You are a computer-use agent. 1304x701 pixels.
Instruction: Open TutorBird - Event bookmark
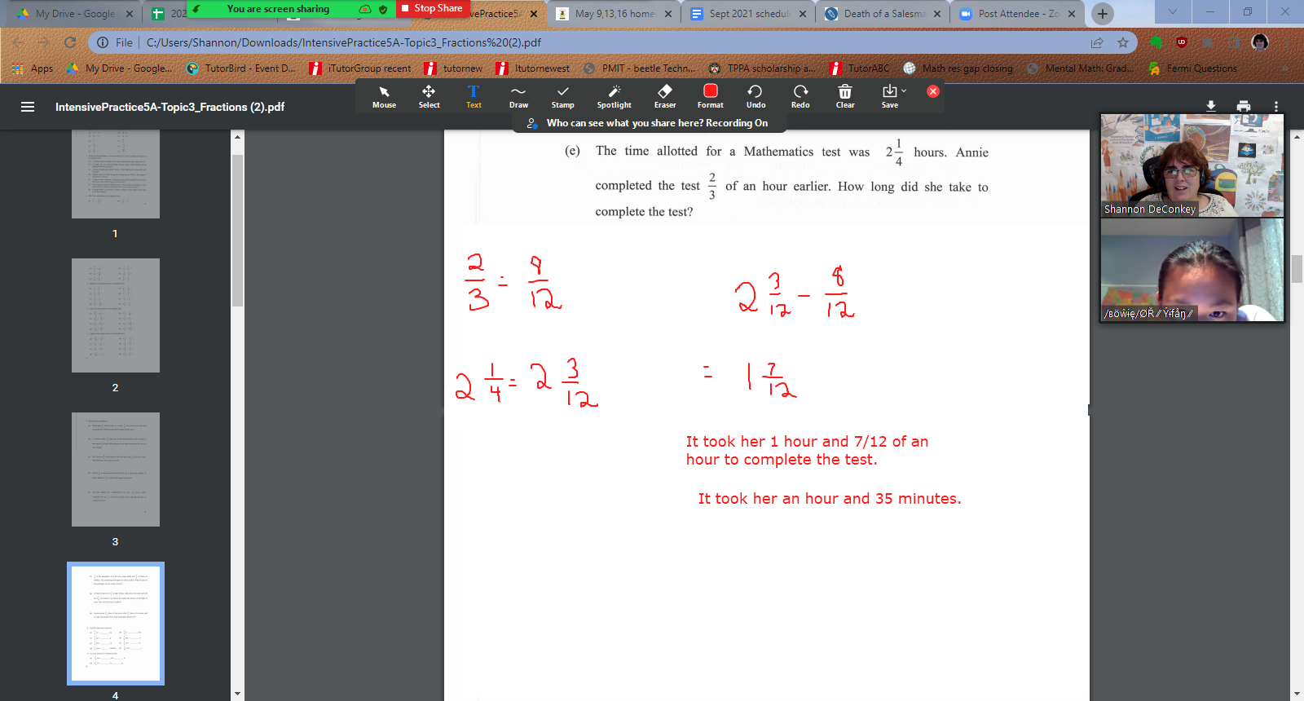click(x=241, y=68)
